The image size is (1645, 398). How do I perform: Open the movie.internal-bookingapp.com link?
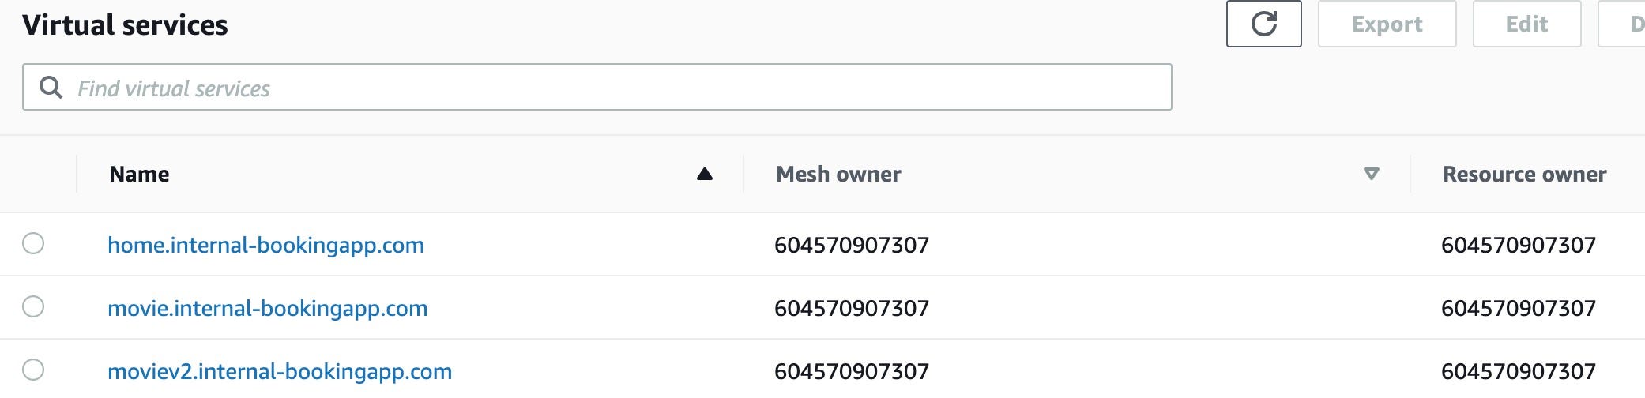pyautogui.click(x=267, y=308)
